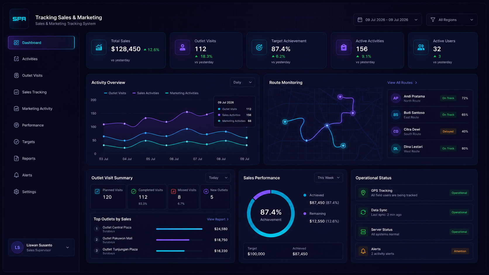489x275 pixels.
Task: Toggle Sales Activities legend in chart
Action: coord(146,93)
